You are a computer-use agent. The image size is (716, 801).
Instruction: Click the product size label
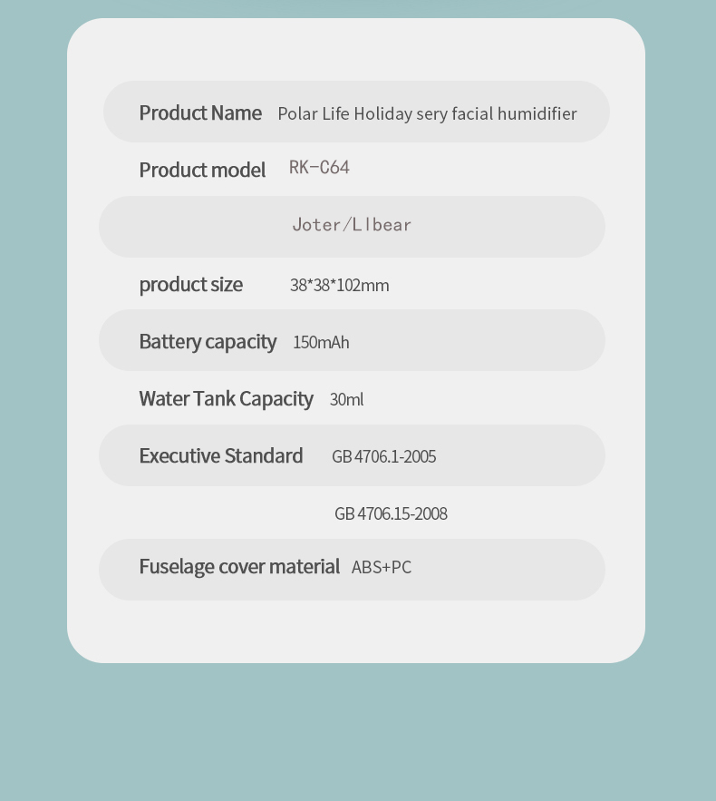point(191,285)
